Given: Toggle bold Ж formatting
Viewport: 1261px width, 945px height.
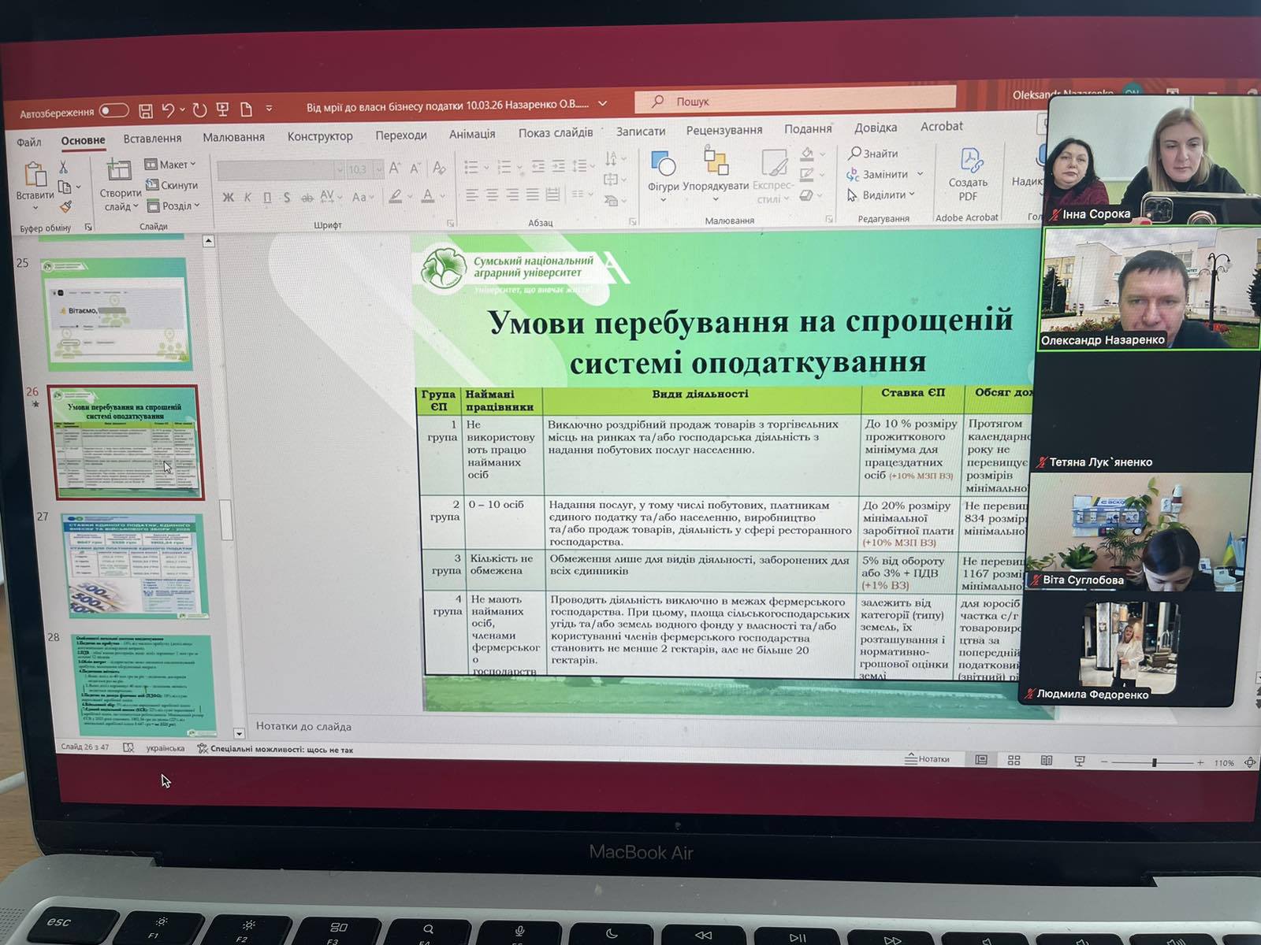Looking at the screenshot, I should point(228,197).
